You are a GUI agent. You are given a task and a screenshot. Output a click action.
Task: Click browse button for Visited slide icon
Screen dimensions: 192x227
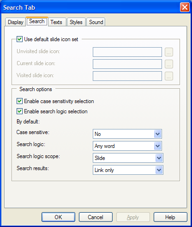(x=169, y=76)
